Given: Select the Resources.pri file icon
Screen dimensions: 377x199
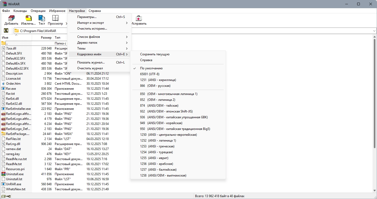Looking at the screenshot, I should pos(3,169).
